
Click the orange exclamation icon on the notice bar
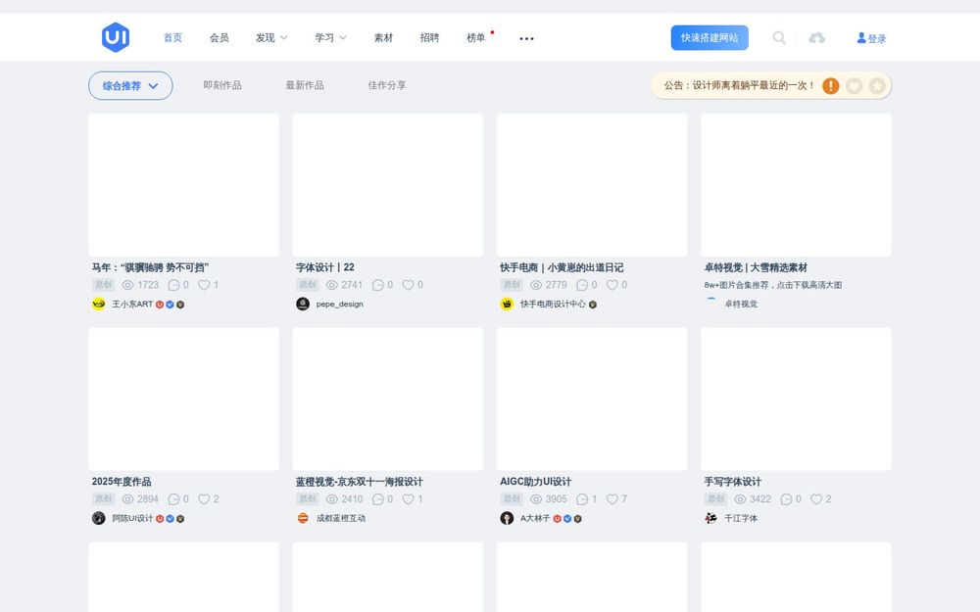pos(830,85)
